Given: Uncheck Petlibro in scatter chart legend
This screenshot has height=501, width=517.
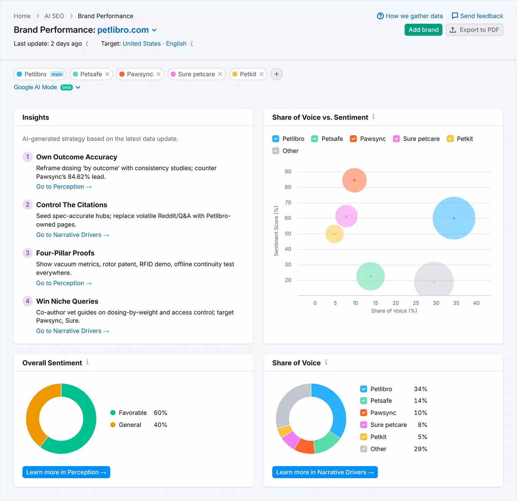Looking at the screenshot, I should point(276,139).
